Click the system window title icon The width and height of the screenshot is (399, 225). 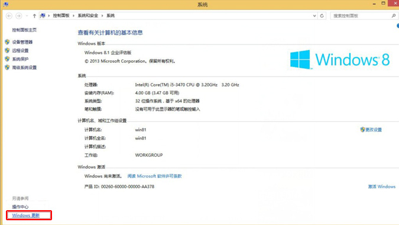coord(5,4)
